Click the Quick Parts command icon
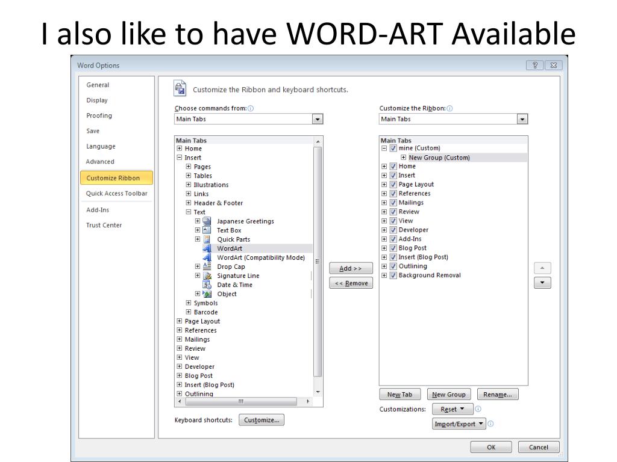 pyautogui.click(x=207, y=239)
